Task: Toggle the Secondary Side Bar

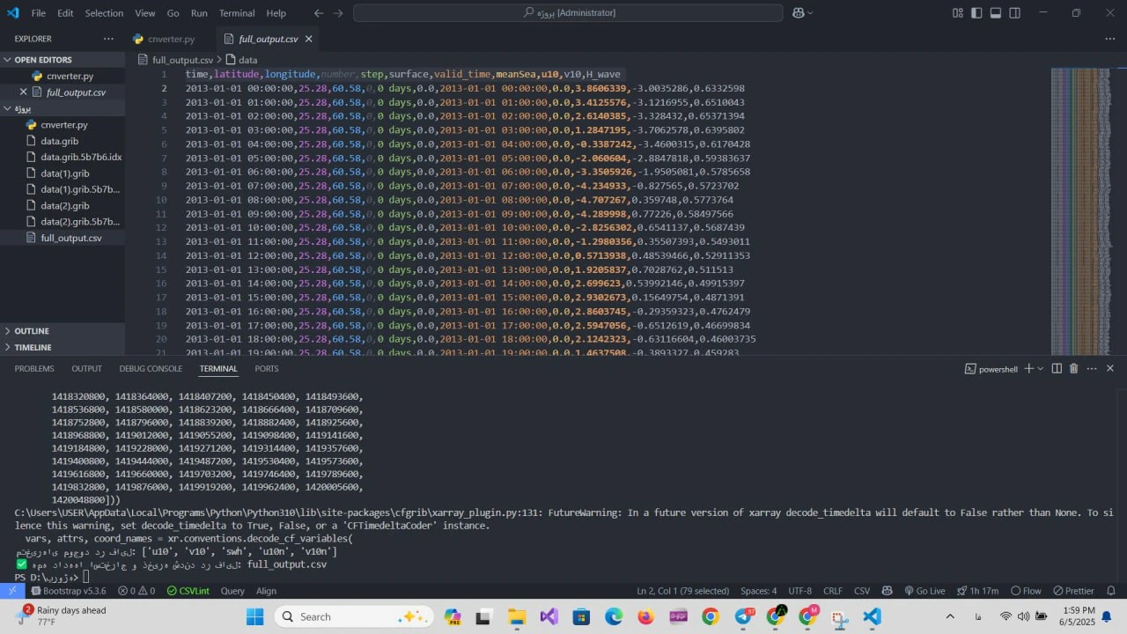Action: [1015, 13]
